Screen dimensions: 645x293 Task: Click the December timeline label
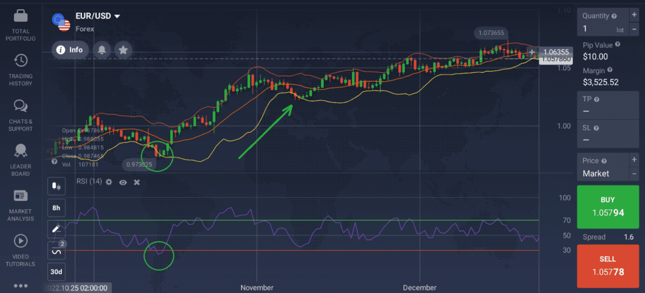tap(420, 288)
